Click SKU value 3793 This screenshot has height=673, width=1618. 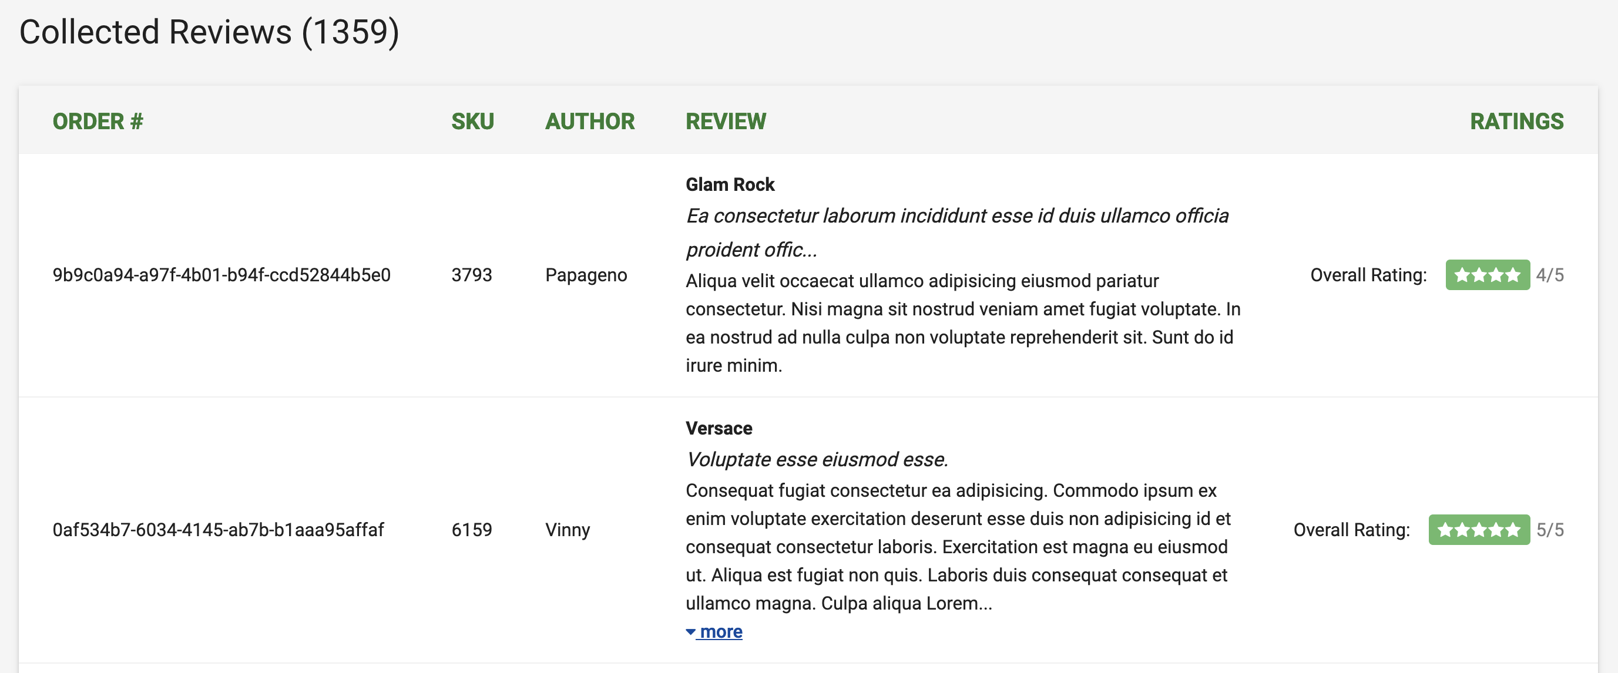[x=471, y=275]
